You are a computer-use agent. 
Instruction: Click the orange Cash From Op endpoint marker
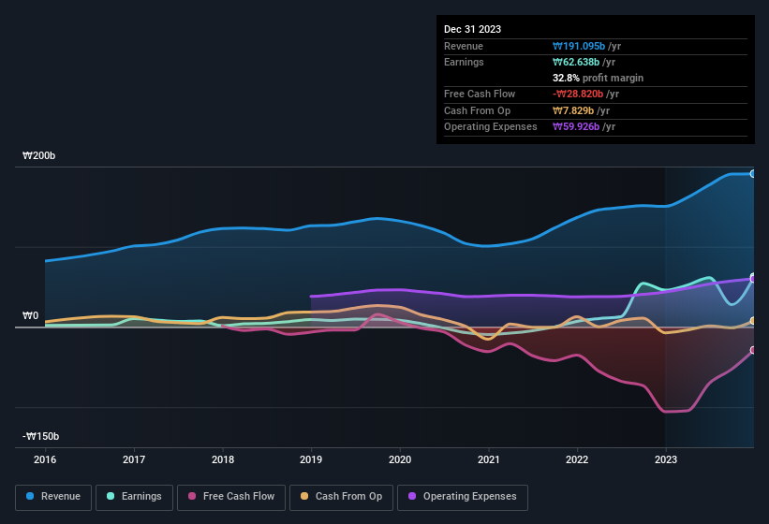[x=753, y=321]
